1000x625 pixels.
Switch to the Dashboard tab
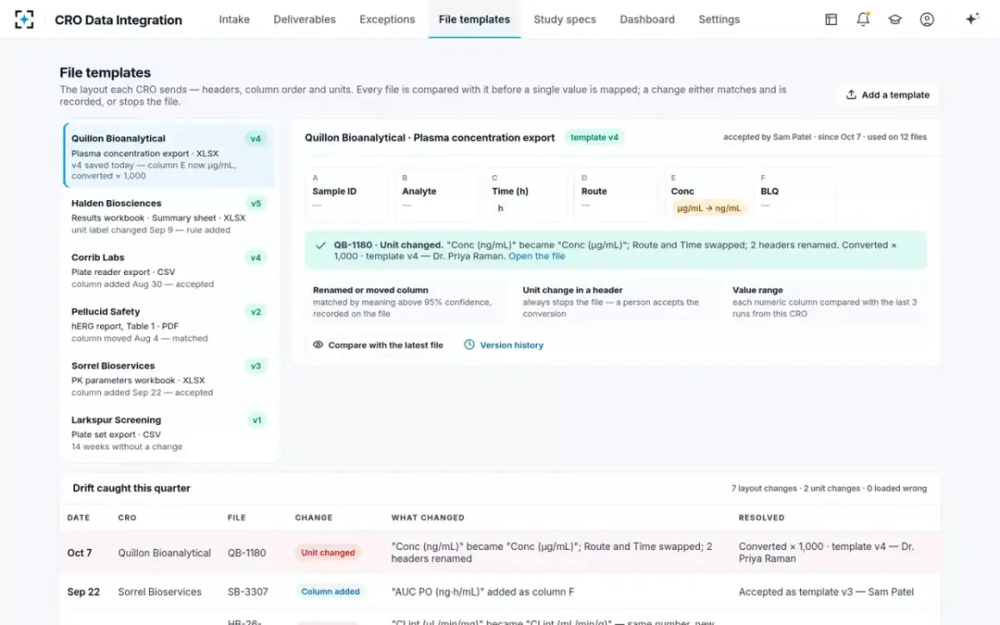pos(646,19)
